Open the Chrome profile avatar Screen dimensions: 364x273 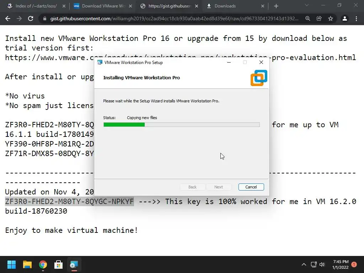tap(345, 18)
